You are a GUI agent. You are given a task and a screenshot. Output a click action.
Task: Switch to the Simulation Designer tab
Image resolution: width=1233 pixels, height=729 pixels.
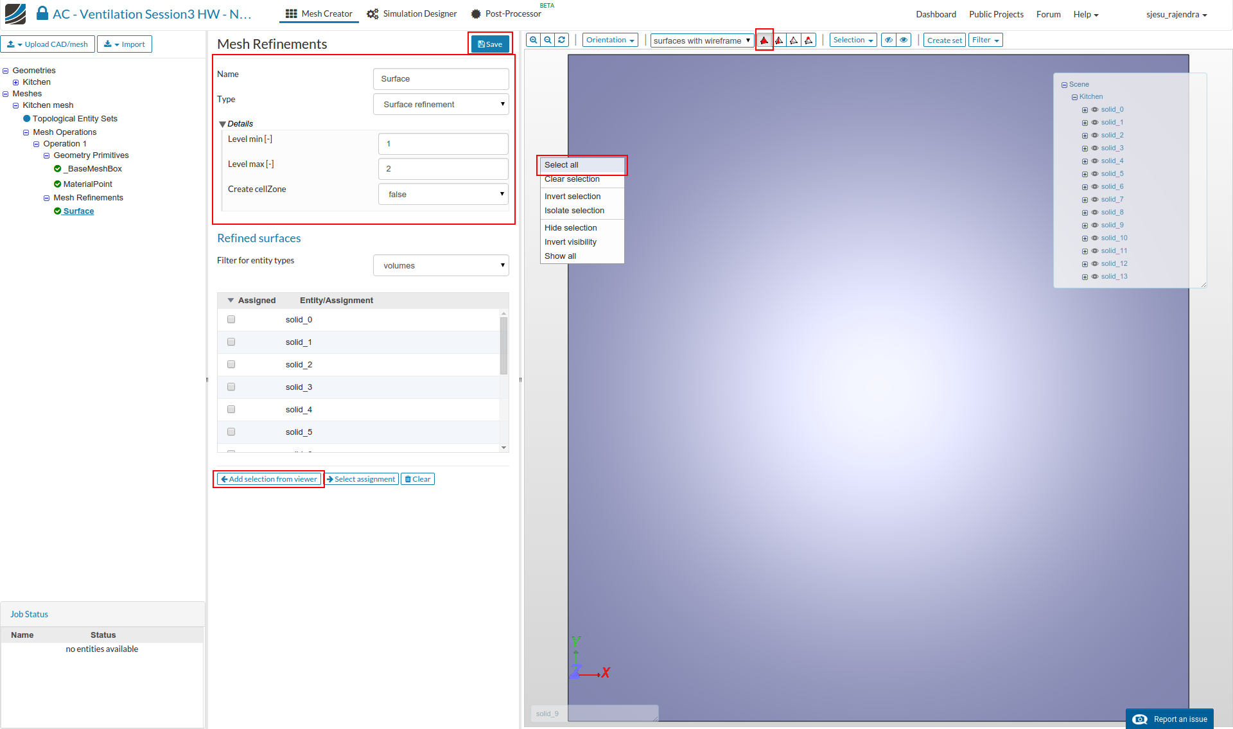[412, 13]
